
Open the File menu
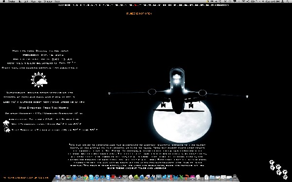coord(20,1)
